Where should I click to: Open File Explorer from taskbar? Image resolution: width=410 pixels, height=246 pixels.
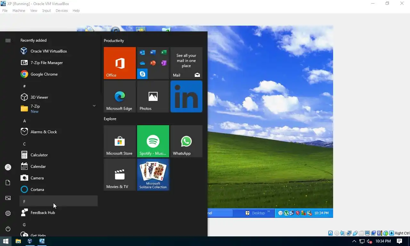(18, 241)
